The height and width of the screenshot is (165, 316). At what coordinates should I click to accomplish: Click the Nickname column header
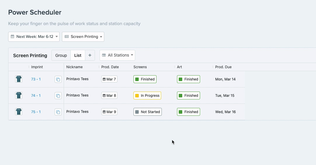click(74, 67)
